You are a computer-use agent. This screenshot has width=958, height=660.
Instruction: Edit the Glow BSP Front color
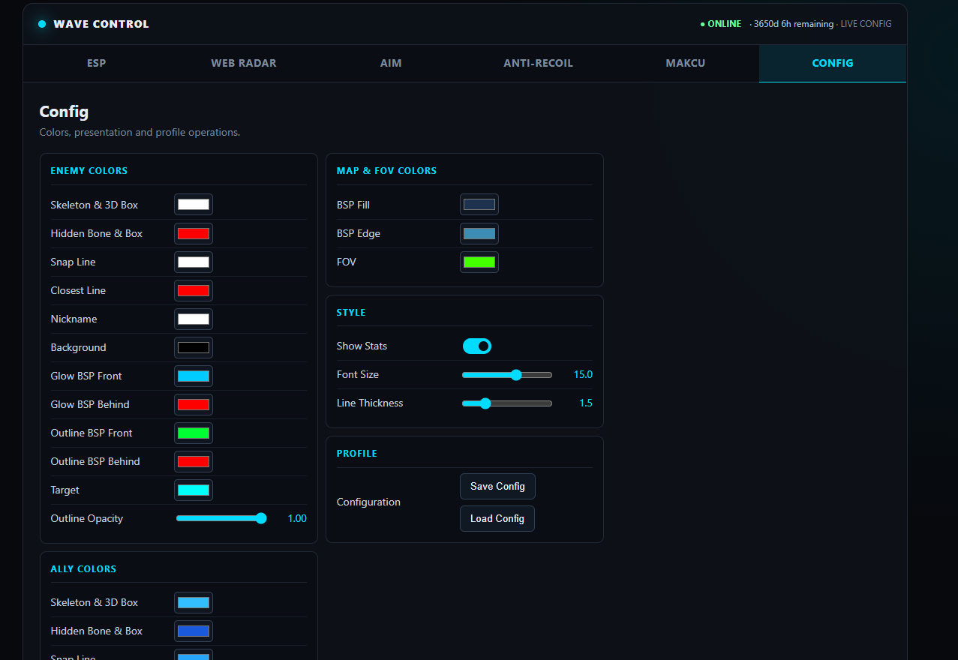(x=194, y=376)
